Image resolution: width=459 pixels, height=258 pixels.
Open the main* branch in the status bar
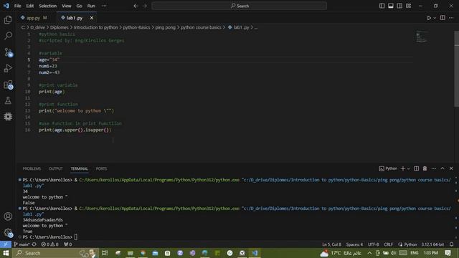point(22,244)
